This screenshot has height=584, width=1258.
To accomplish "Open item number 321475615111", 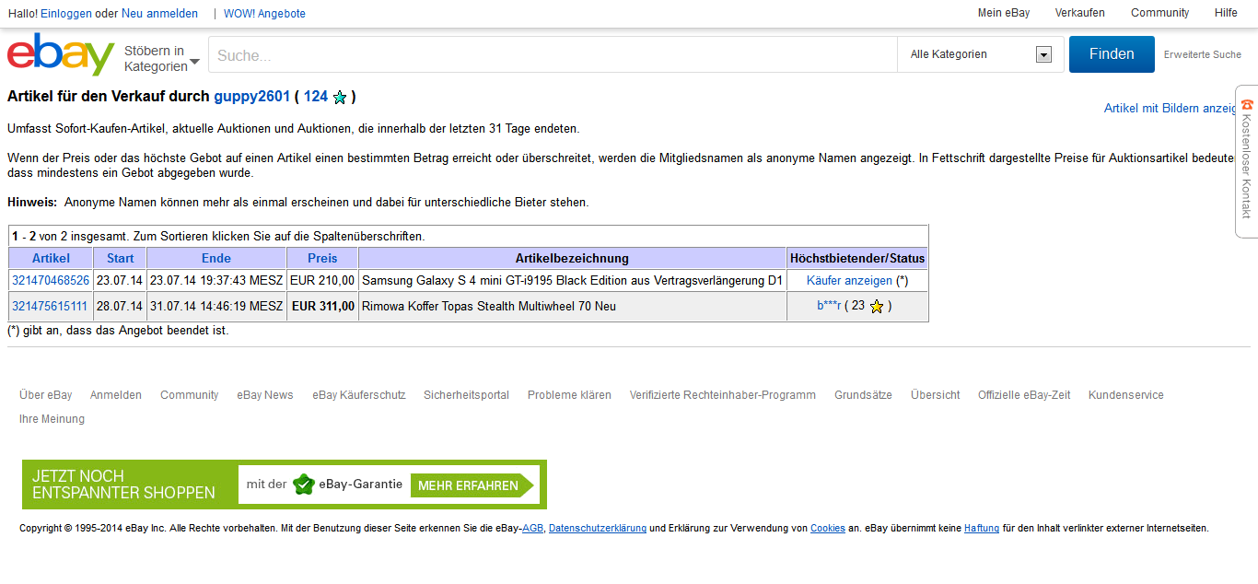I will point(50,306).
